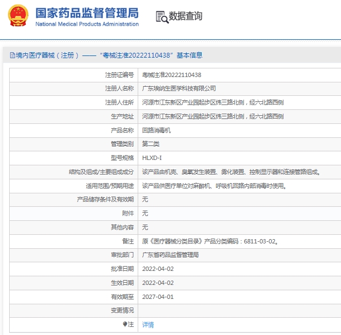Select registration number 粤械注准20222110438 value

click(x=172, y=75)
